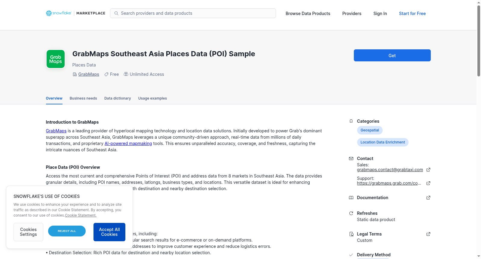Click the 'Introduction to GrabMaps' heading

72,122
